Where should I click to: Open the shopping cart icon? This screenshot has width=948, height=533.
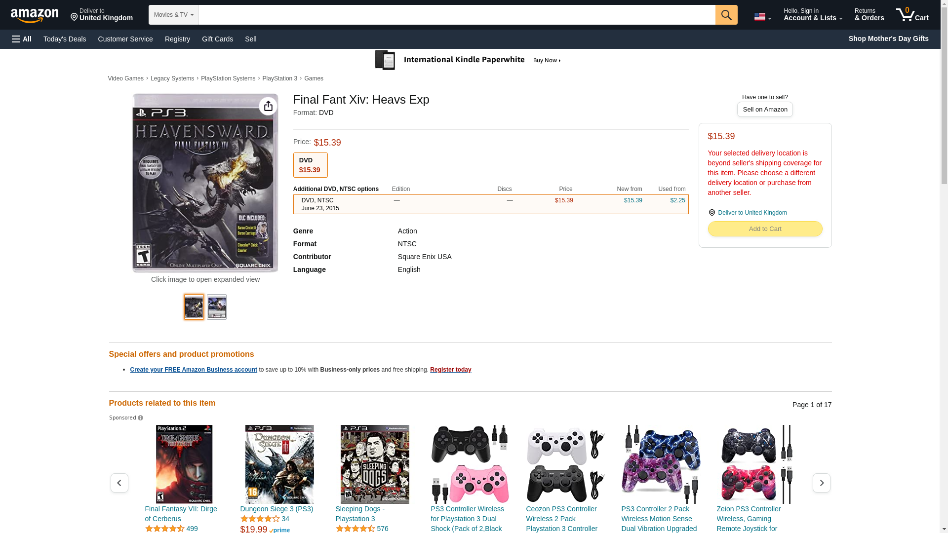click(x=912, y=15)
